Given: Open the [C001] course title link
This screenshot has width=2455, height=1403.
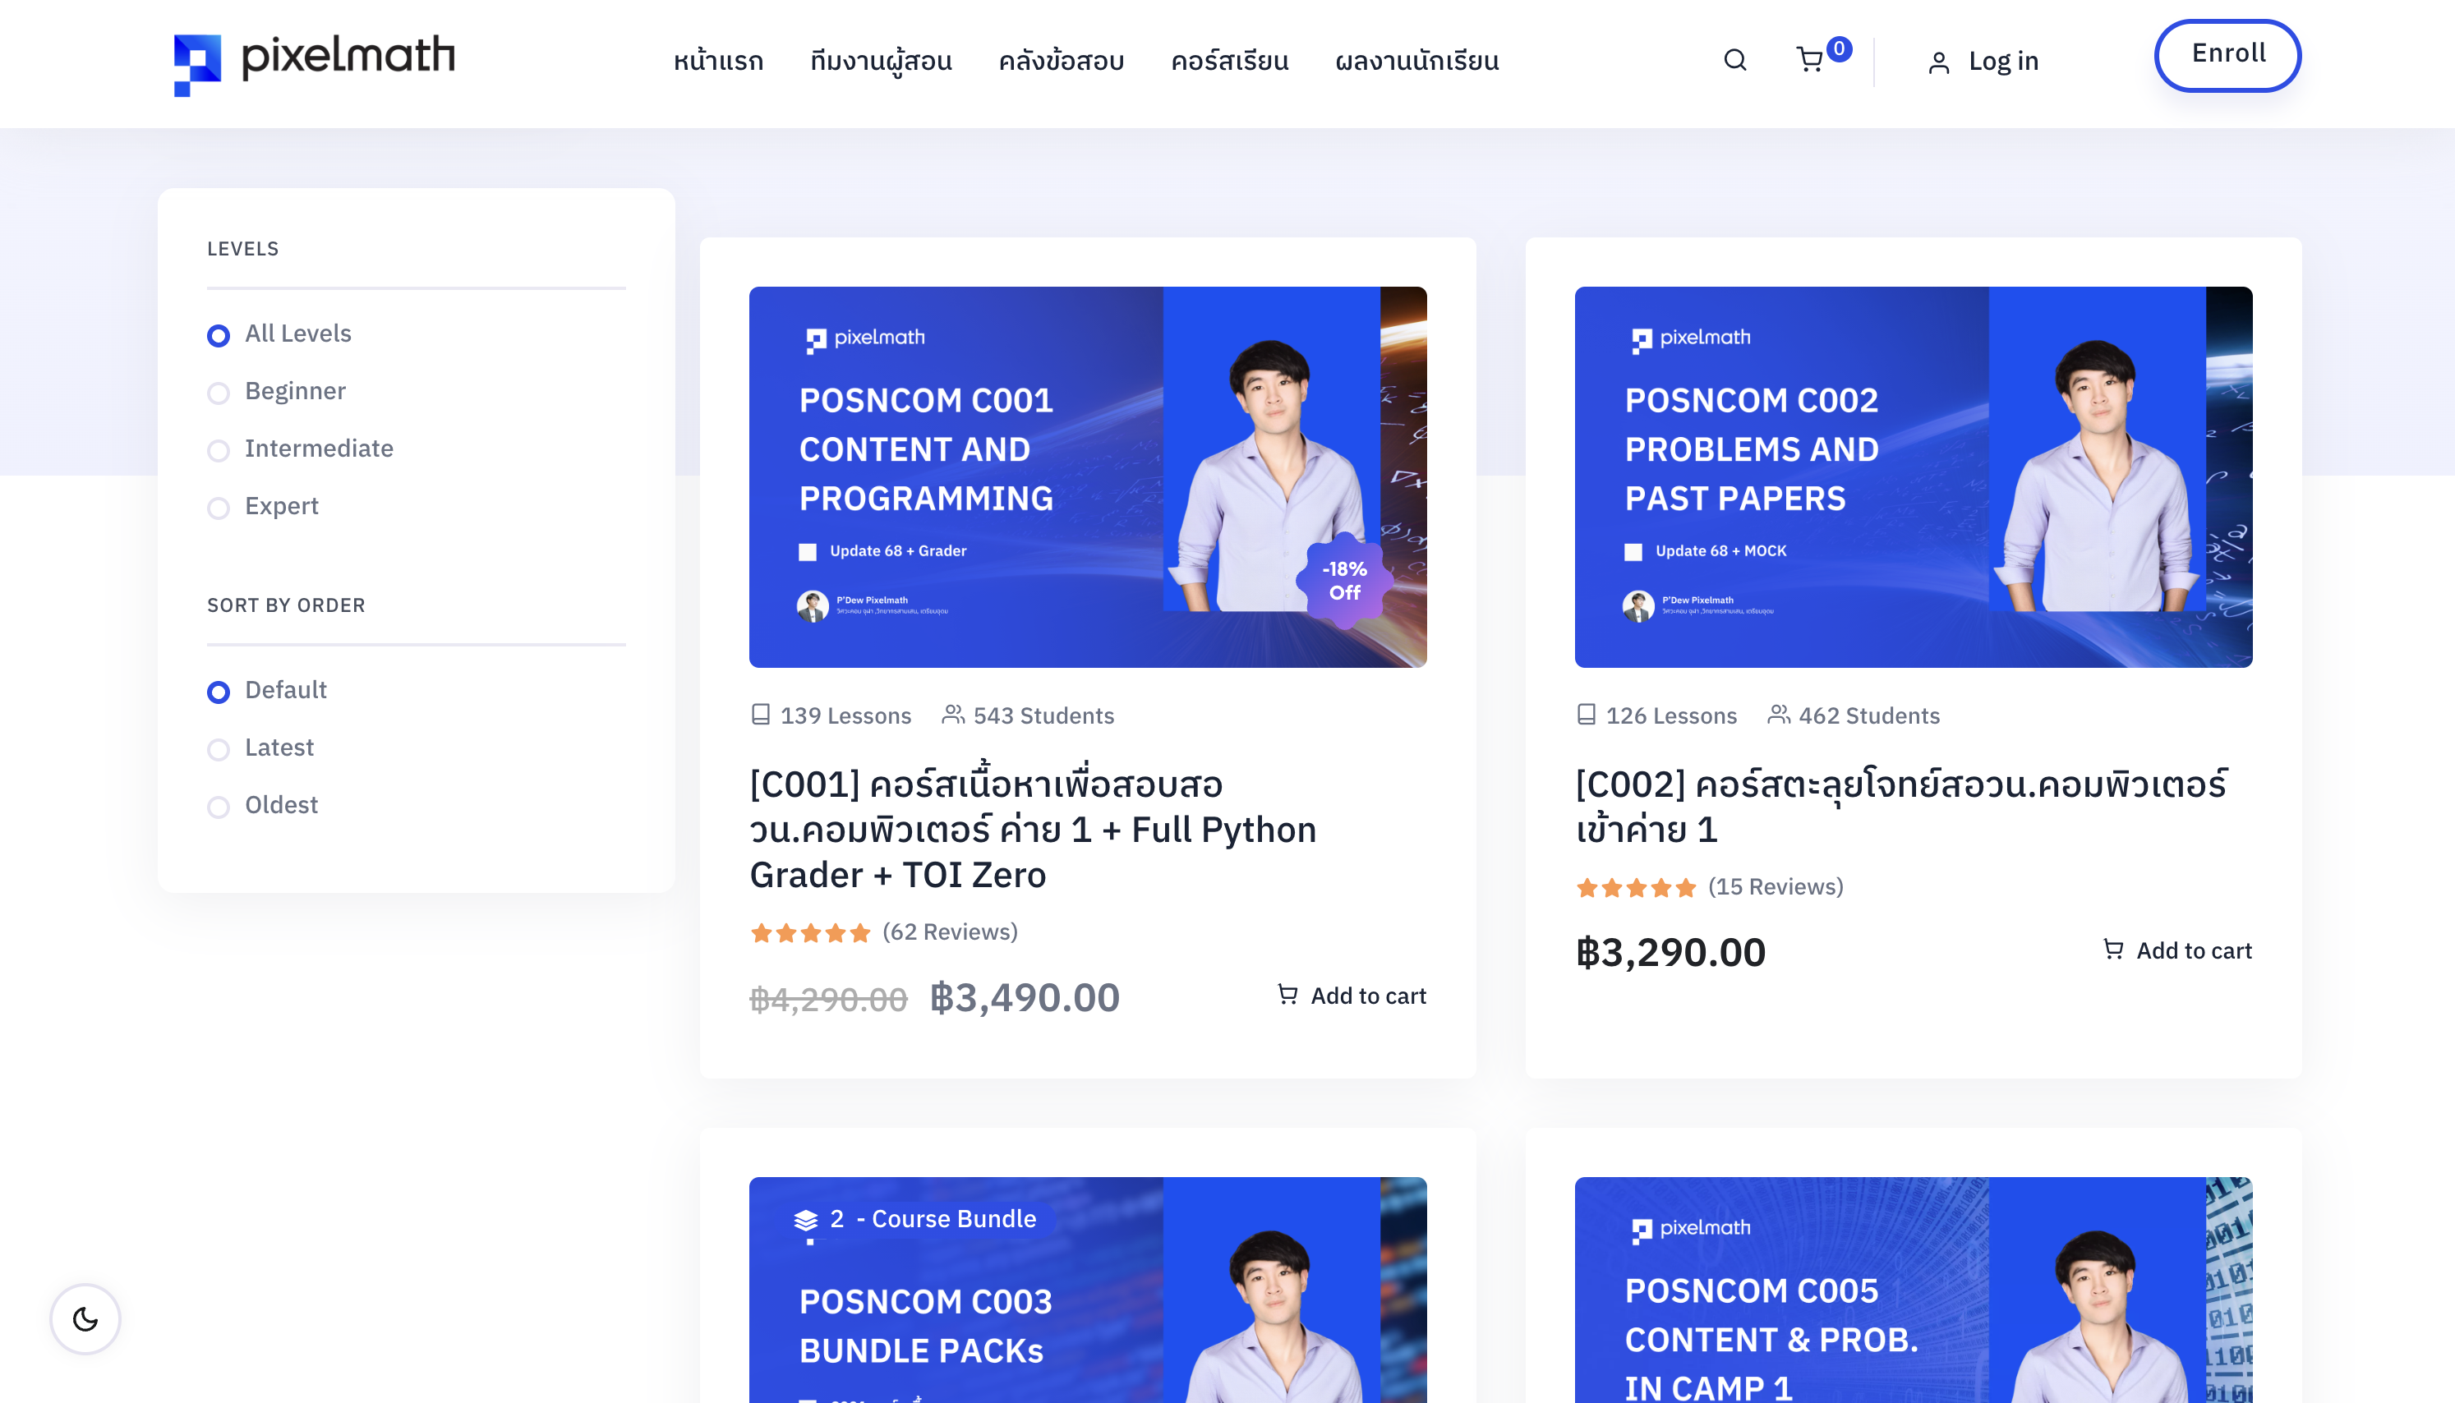Looking at the screenshot, I should pyautogui.click(x=1033, y=830).
